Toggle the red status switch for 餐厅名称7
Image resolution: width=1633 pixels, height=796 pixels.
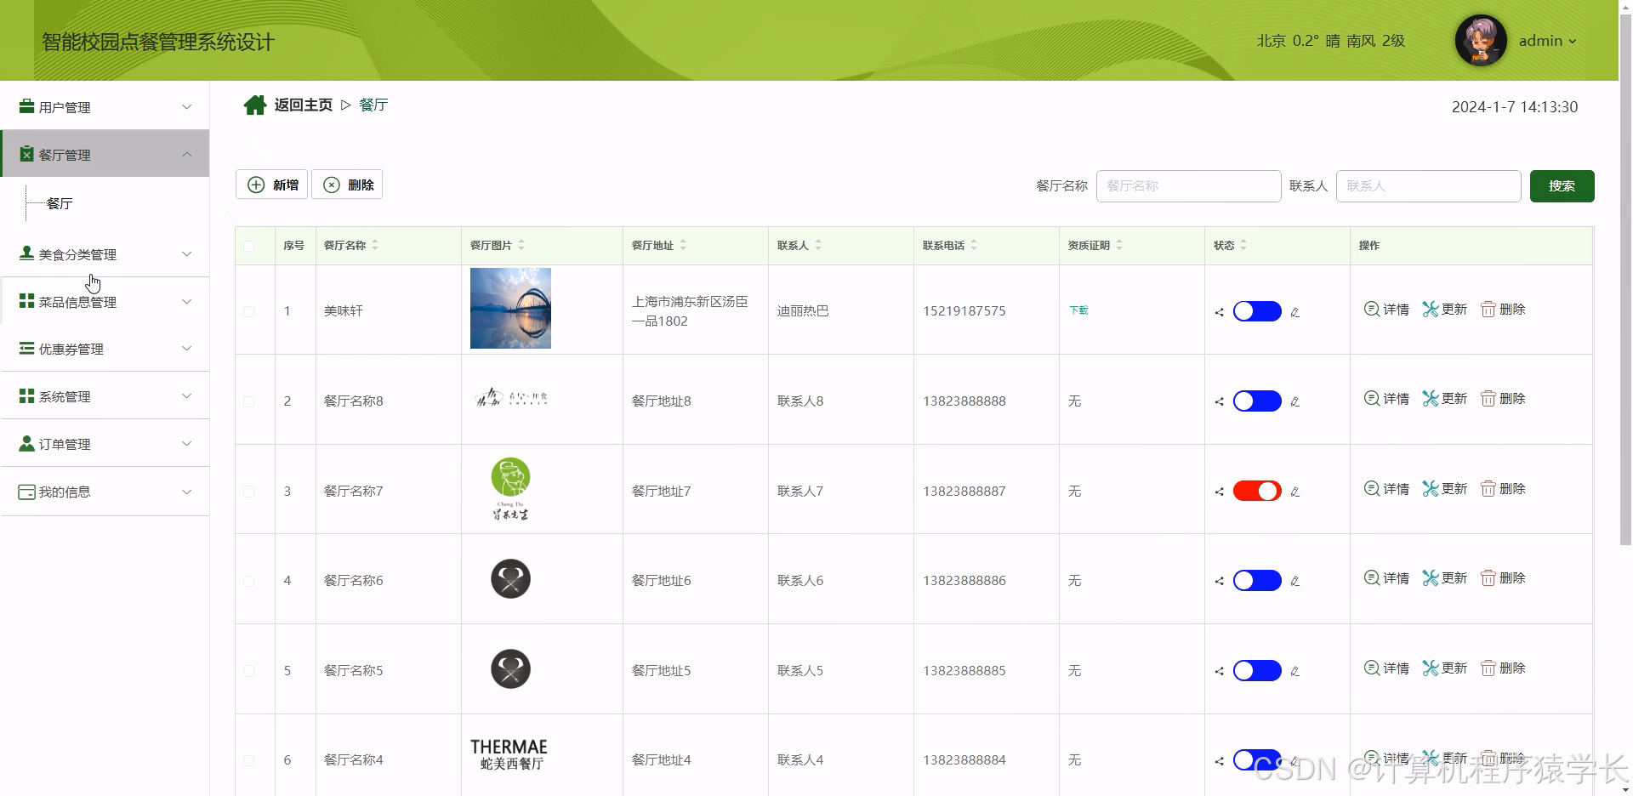[x=1256, y=492]
